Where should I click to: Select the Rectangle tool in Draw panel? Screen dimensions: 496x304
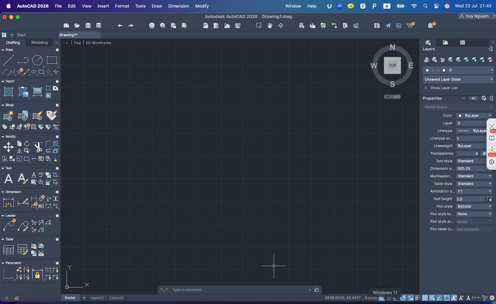coord(52,60)
